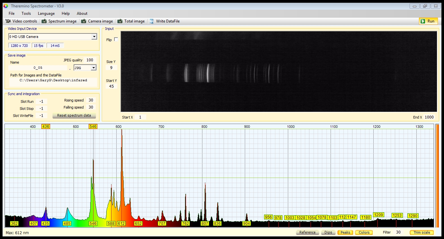
Task: Toggle the Trim scale button
Action: (422, 232)
